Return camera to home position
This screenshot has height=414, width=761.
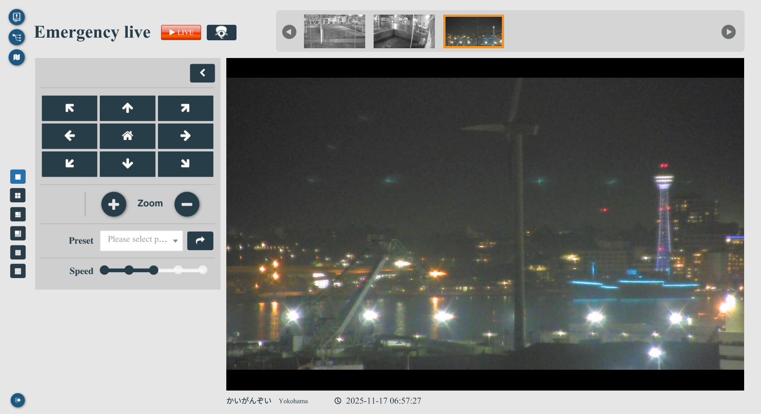click(x=128, y=136)
